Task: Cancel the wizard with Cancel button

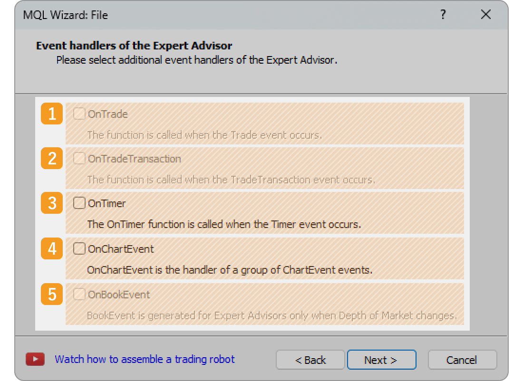Action: (462, 360)
